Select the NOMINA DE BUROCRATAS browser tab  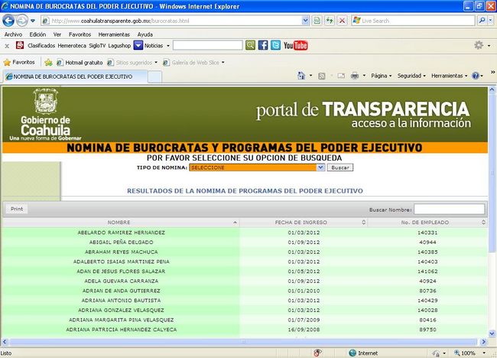[x=69, y=76]
